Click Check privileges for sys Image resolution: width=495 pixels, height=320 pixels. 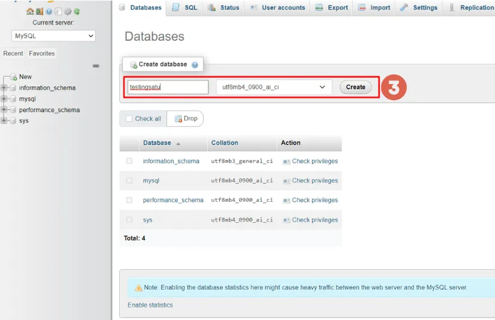pos(315,220)
